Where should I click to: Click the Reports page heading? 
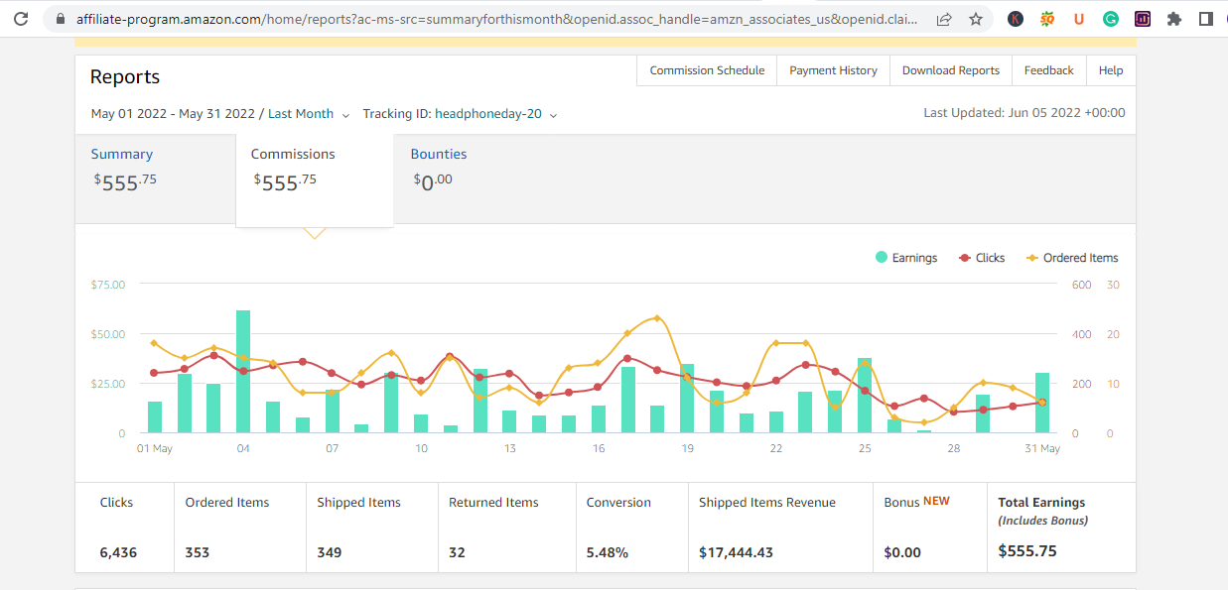125,77
